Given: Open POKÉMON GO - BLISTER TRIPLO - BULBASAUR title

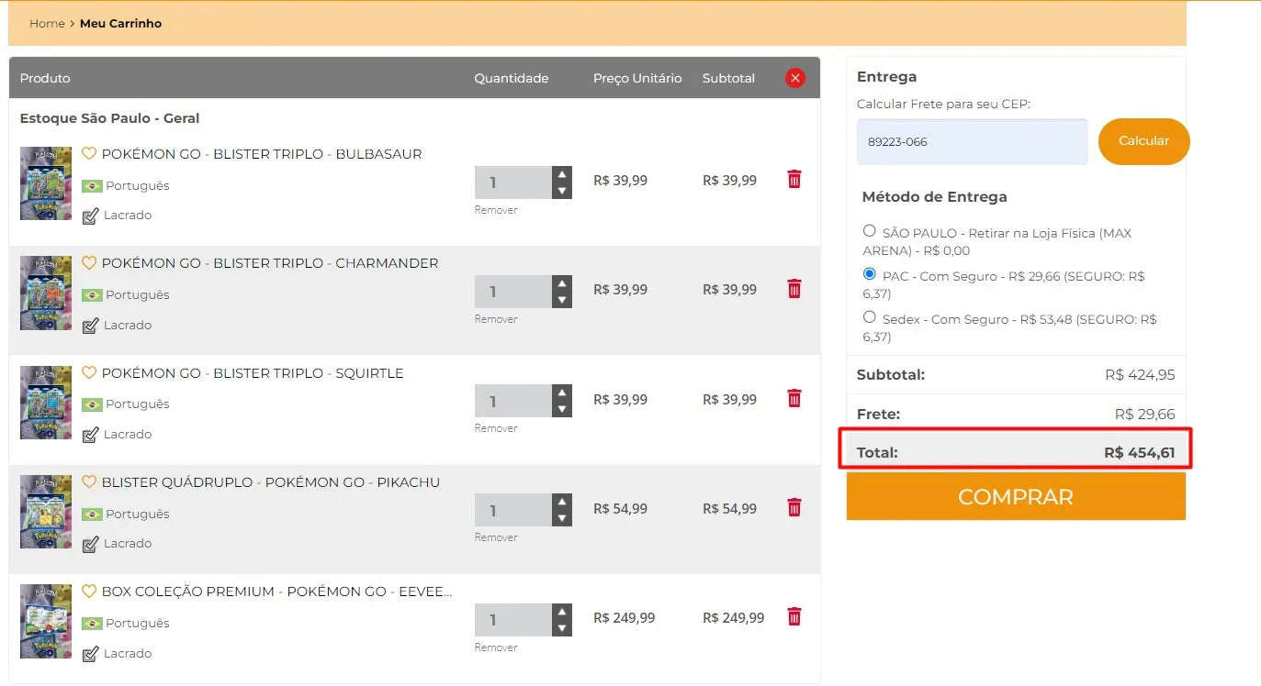Looking at the screenshot, I should tap(262, 154).
